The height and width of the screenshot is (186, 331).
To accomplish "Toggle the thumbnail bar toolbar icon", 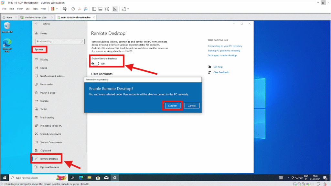I will point(101,9).
